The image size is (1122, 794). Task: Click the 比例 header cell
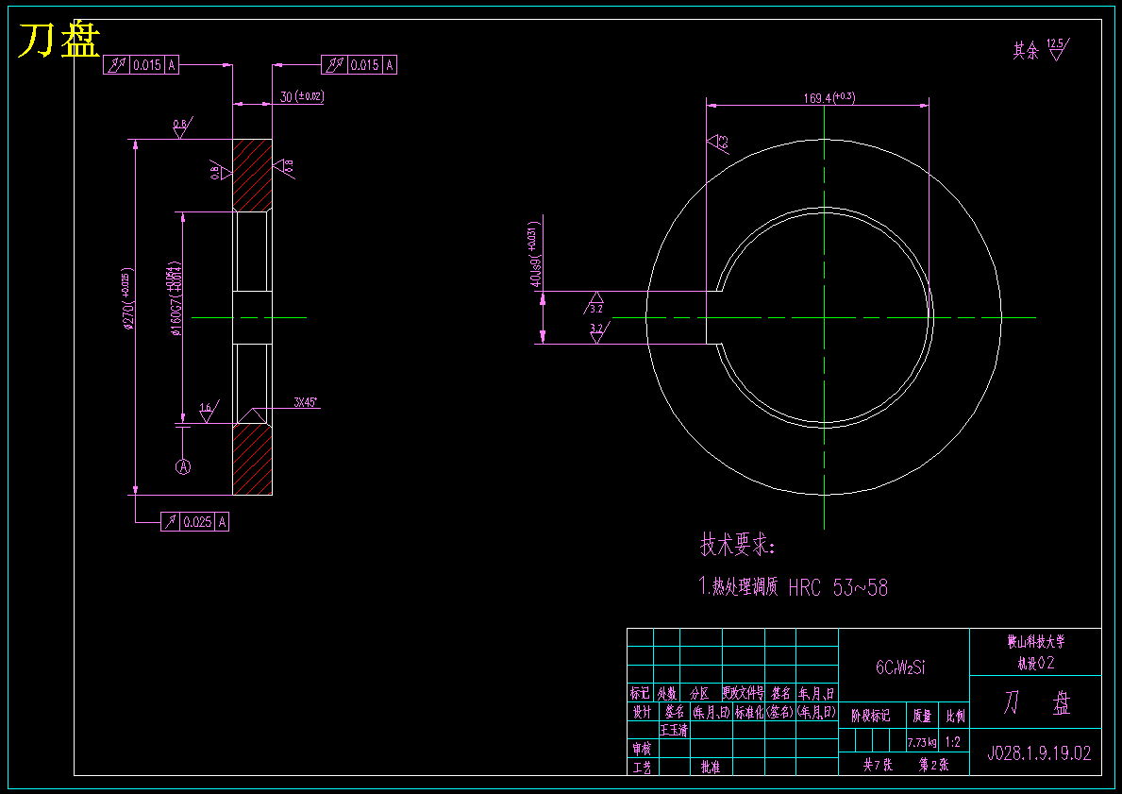tap(955, 716)
